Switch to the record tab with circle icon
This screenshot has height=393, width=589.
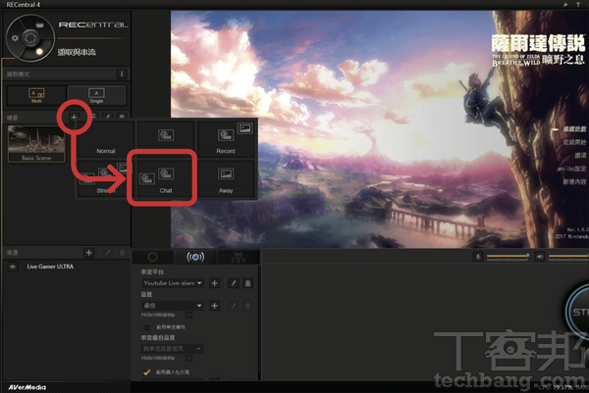click(x=154, y=257)
